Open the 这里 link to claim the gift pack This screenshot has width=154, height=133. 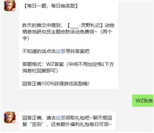point(61,118)
